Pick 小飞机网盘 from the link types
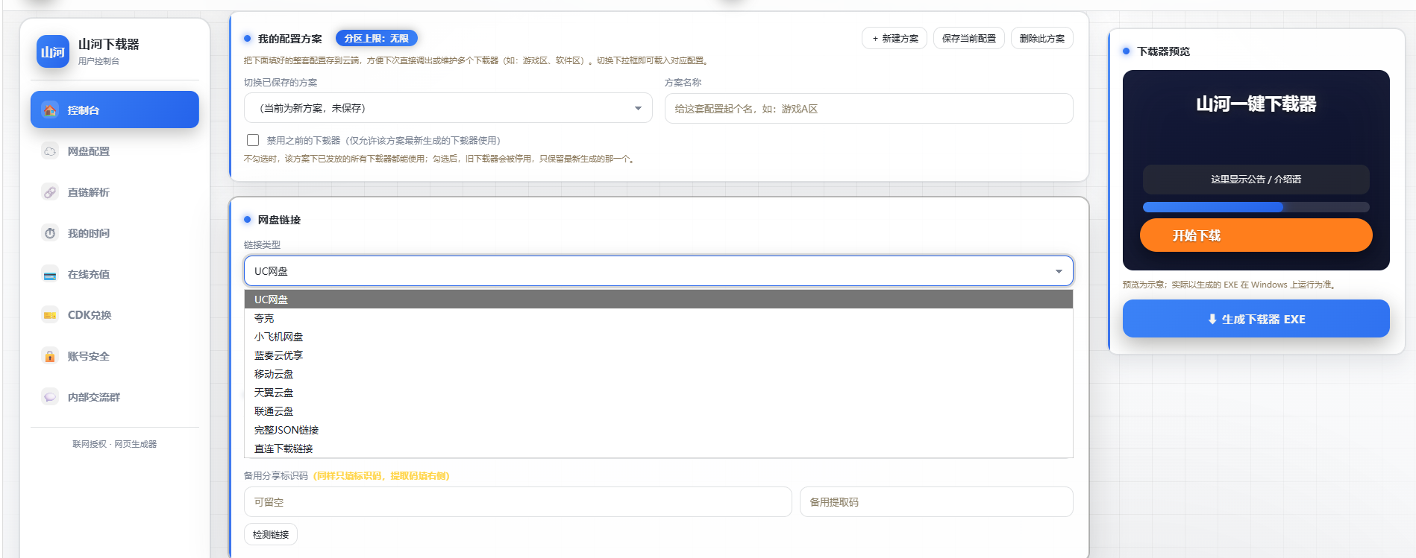 [659, 337]
